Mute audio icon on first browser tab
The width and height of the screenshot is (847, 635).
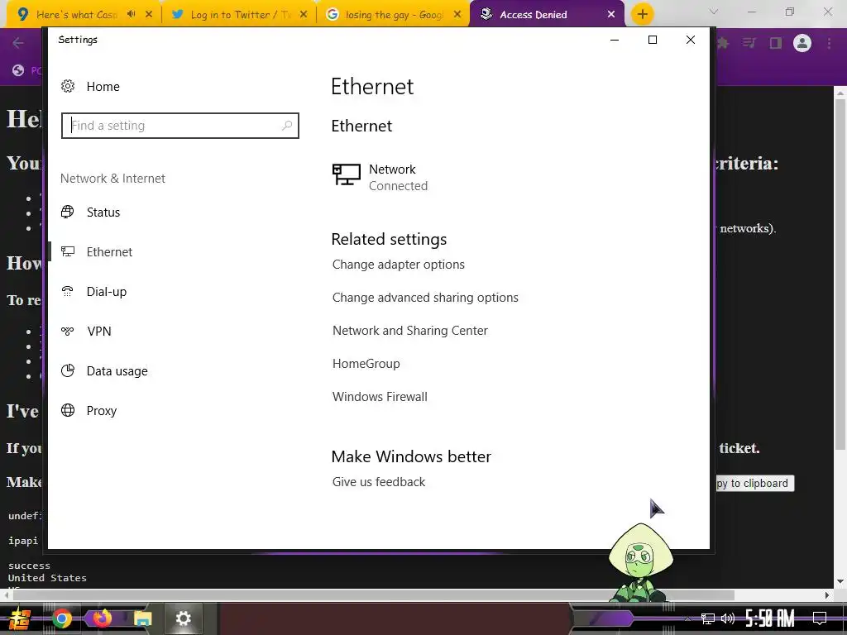click(x=132, y=15)
